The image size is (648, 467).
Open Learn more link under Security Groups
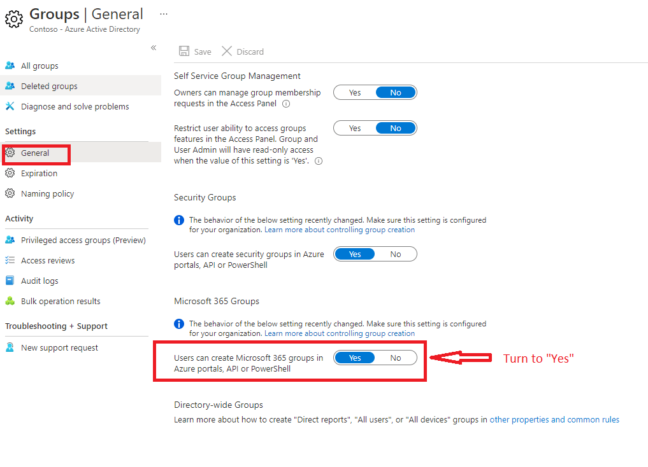tap(339, 230)
